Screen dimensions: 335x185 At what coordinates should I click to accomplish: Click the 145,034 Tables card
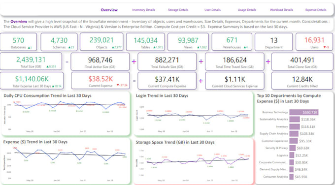[x=145, y=42]
